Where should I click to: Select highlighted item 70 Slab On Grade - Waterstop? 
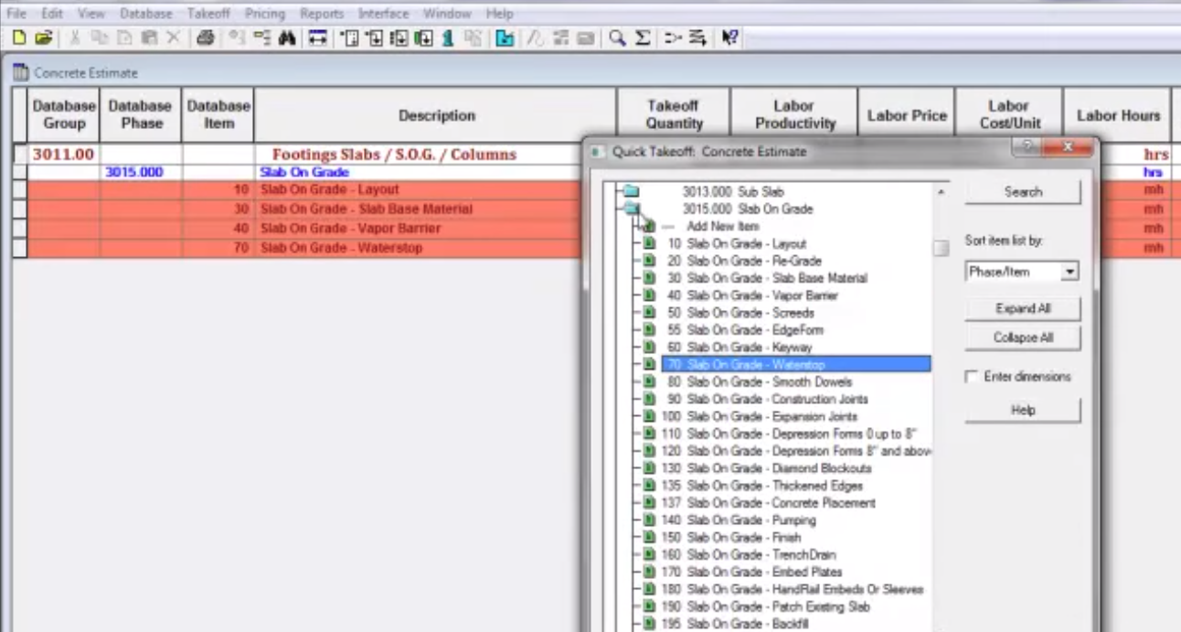tap(796, 365)
